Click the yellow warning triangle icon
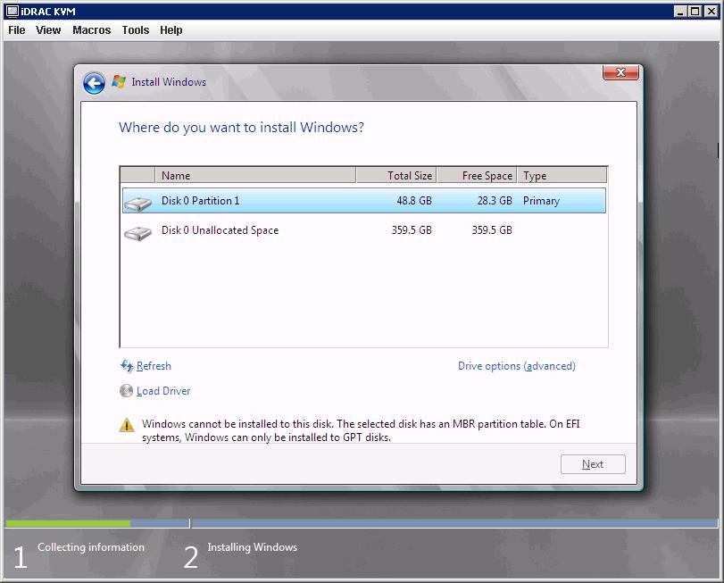This screenshot has height=583, width=724. (127, 425)
